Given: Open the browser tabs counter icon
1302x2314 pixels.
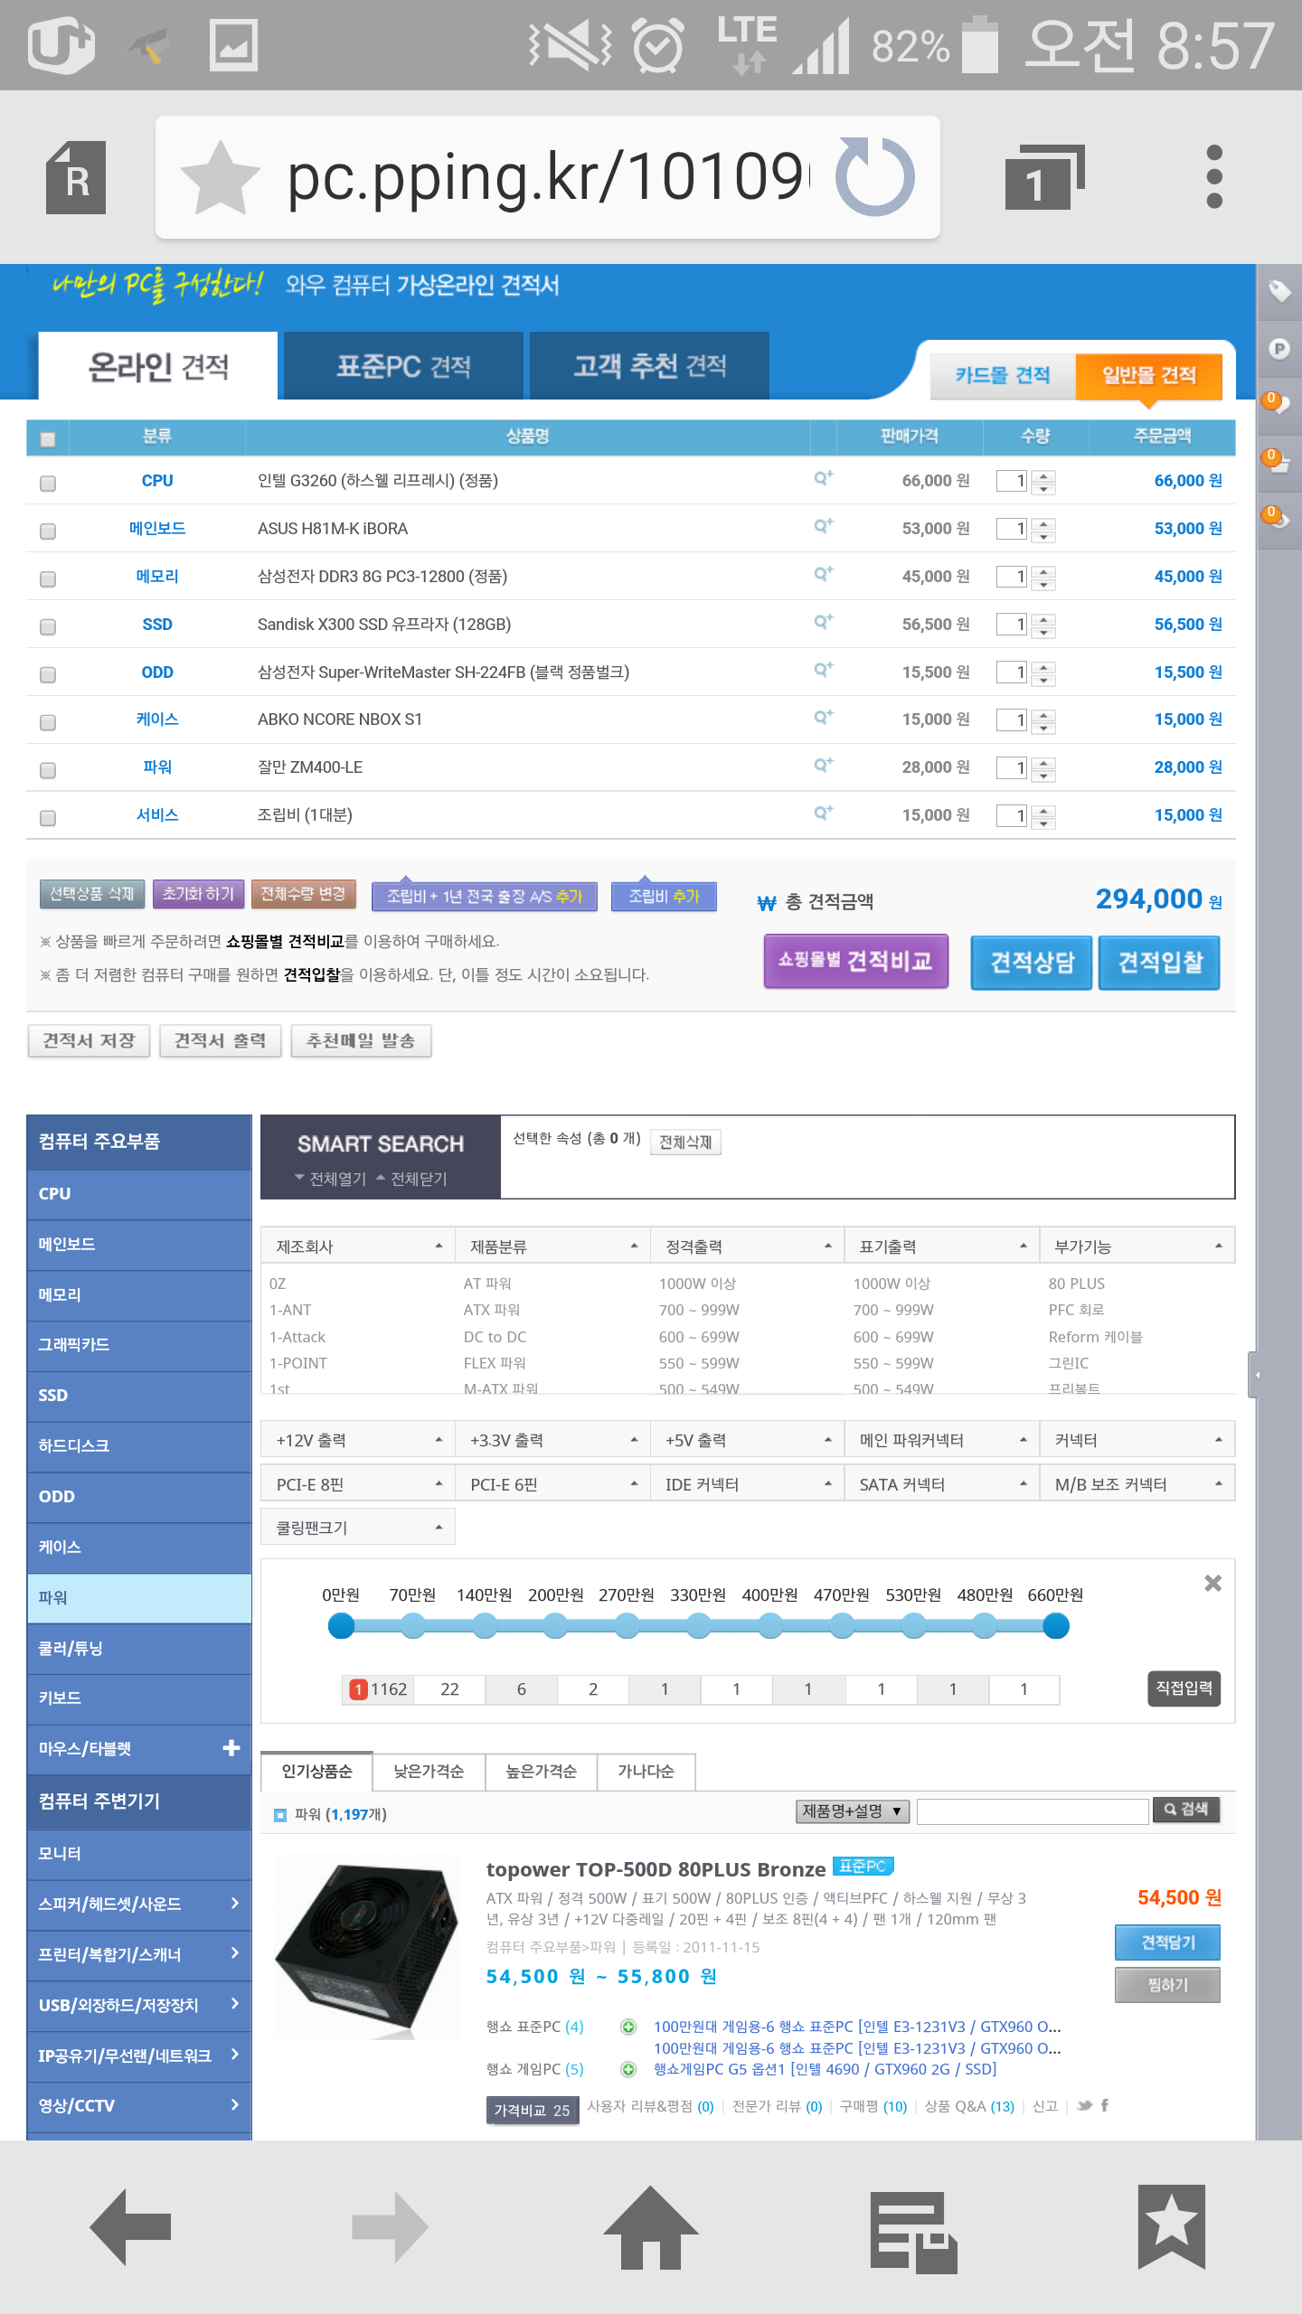Looking at the screenshot, I should [x=1043, y=177].
